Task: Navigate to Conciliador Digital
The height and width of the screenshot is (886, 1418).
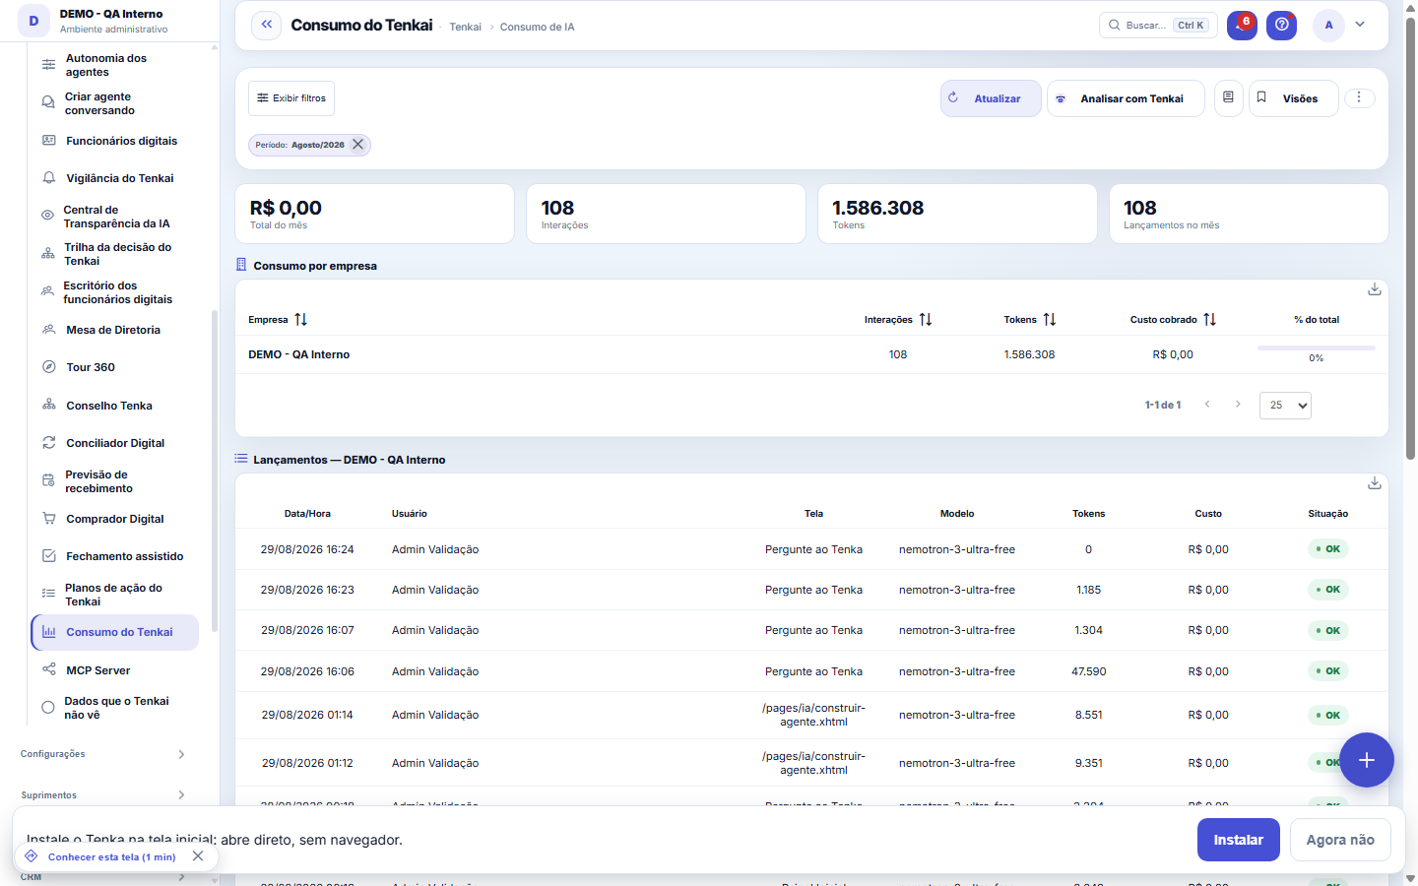Action: pyautogui.click(x=115, y=443)
